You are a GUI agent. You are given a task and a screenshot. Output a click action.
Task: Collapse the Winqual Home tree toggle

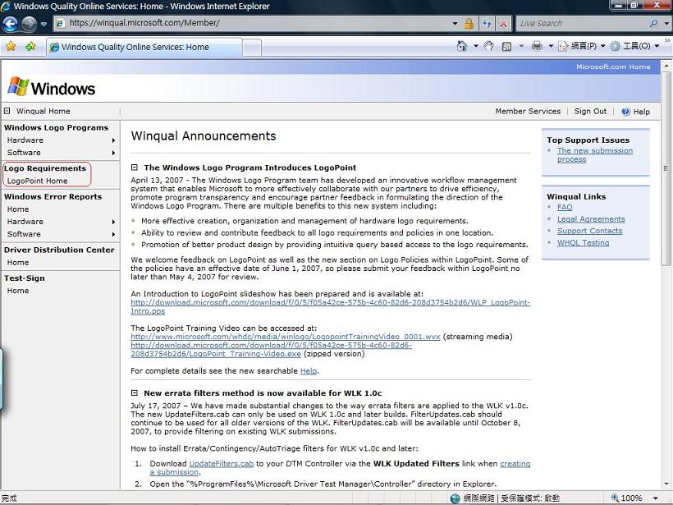point(7,111)
